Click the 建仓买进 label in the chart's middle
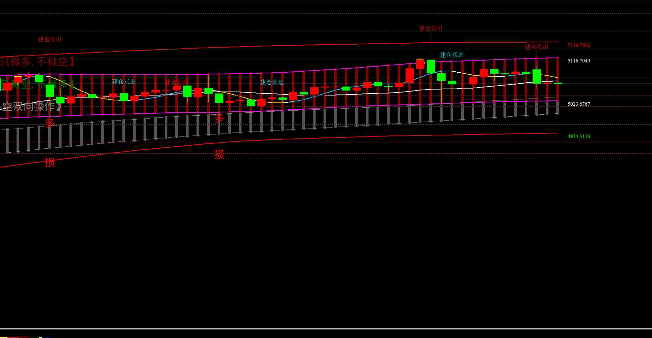Viewport: 652px width, 338px height. pyautogui.click(x=272, y=82)
